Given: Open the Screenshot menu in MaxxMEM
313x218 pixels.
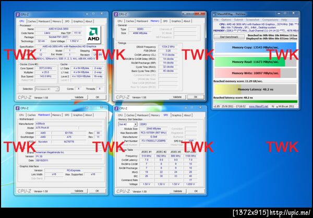Looking at the screenshot, I should (252, 20).
